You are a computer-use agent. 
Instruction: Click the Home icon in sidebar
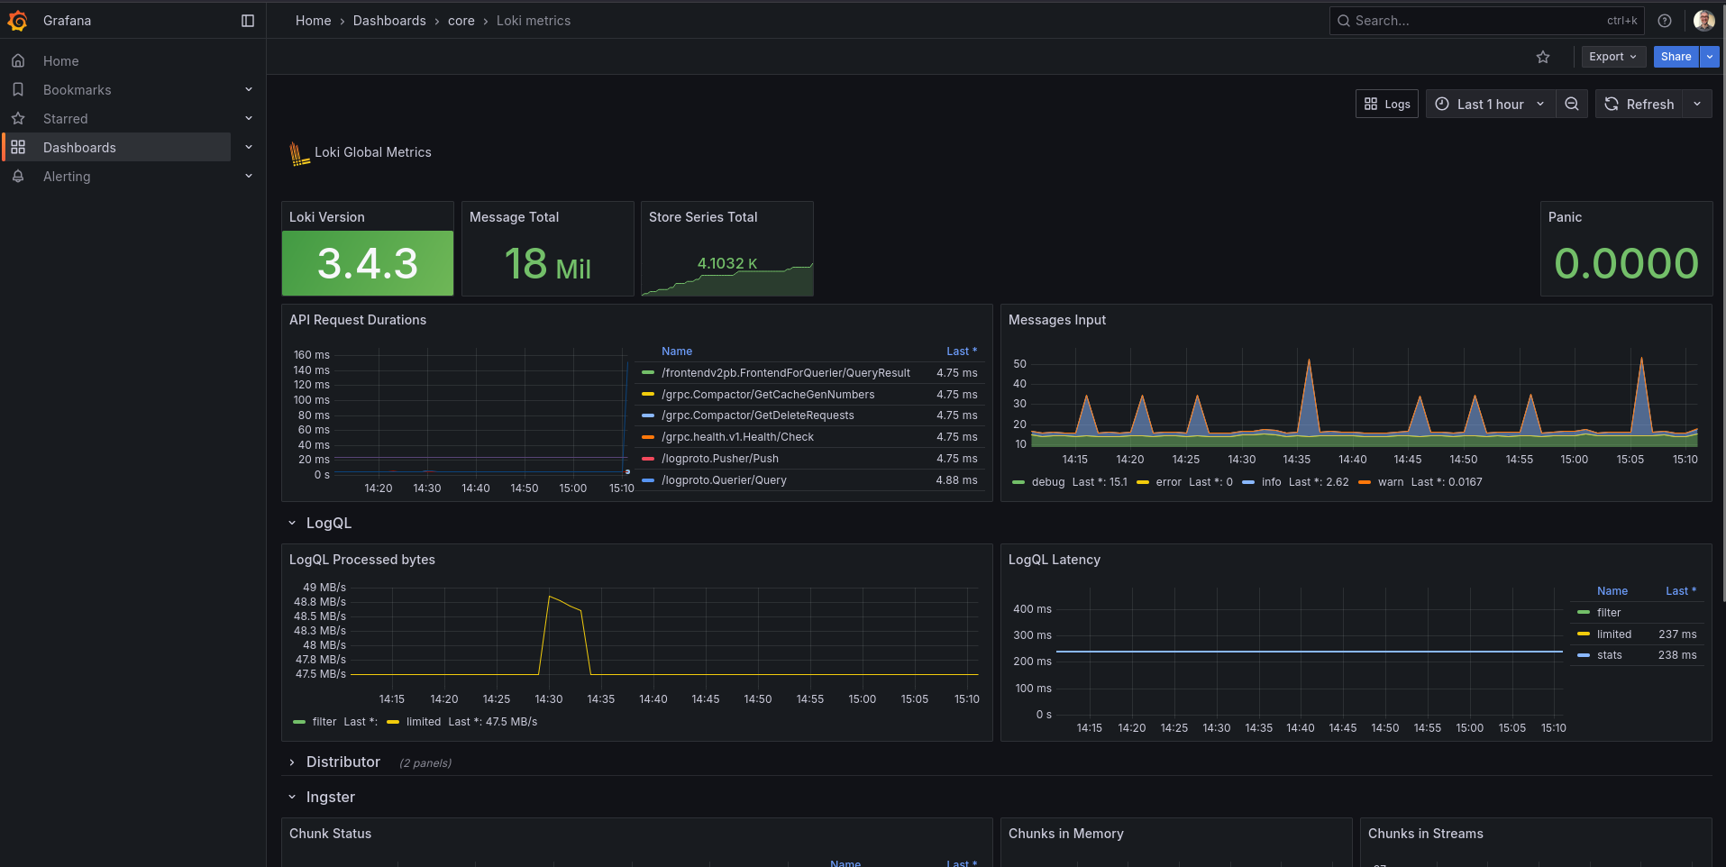[18, 61]
